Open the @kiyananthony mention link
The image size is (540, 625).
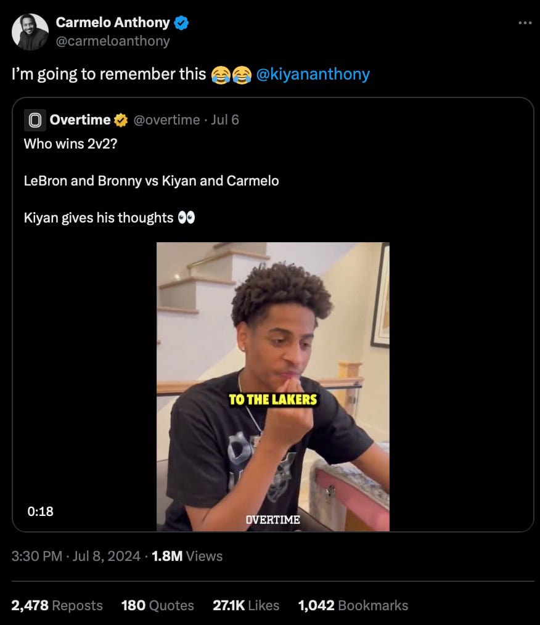click(x=313, y=75)
